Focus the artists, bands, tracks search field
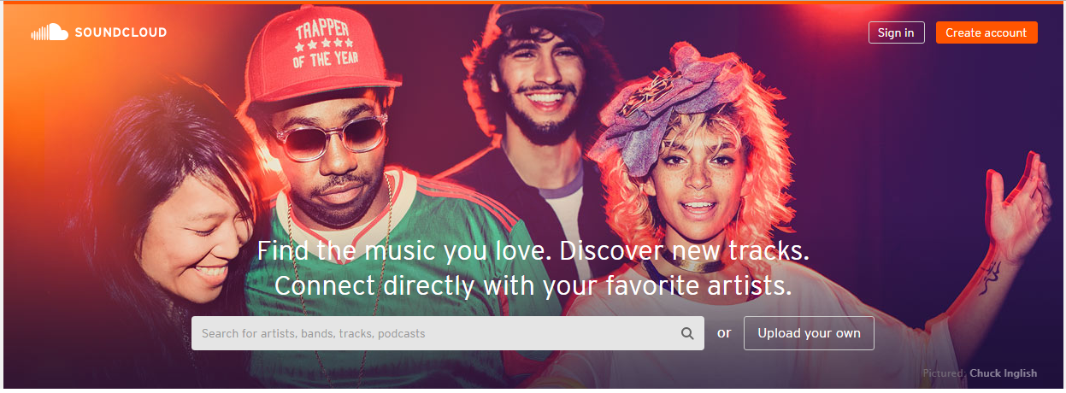Viewport: 1066px width, 393px height. pyautogui.click(x=447, y=333)
